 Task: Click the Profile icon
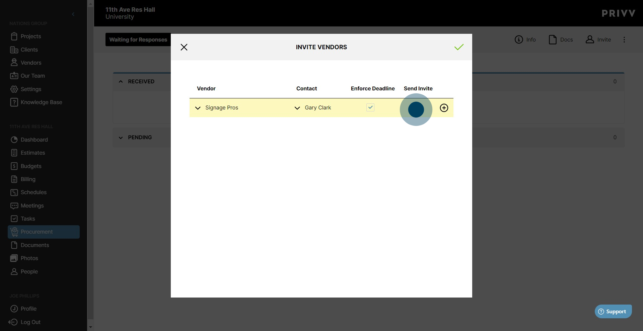coord(14,309)
